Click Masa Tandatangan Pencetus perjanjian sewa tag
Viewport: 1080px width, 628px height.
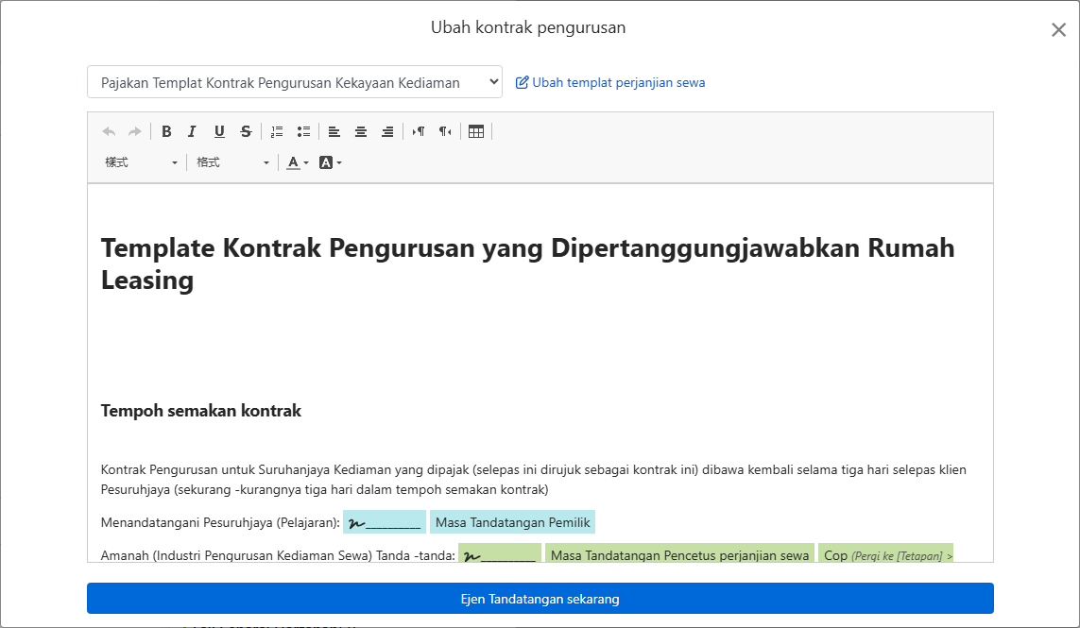click(679, 554)
